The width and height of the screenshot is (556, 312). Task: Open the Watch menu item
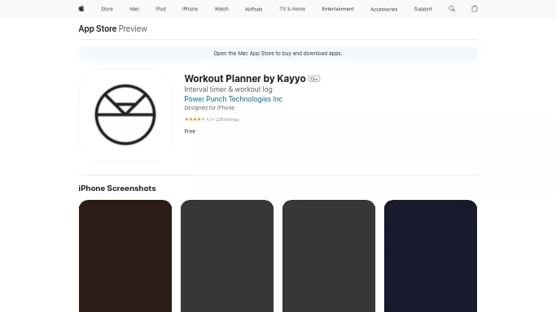[221, 9]
